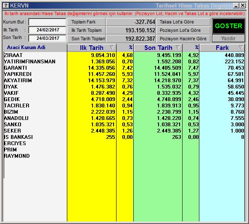
Task: Click GEDIK's Son Tarih value 4.748.099
Action: [169, 99]
